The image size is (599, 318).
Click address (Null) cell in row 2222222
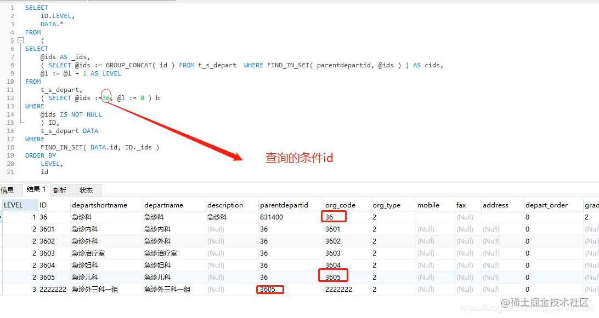point(501,290)
